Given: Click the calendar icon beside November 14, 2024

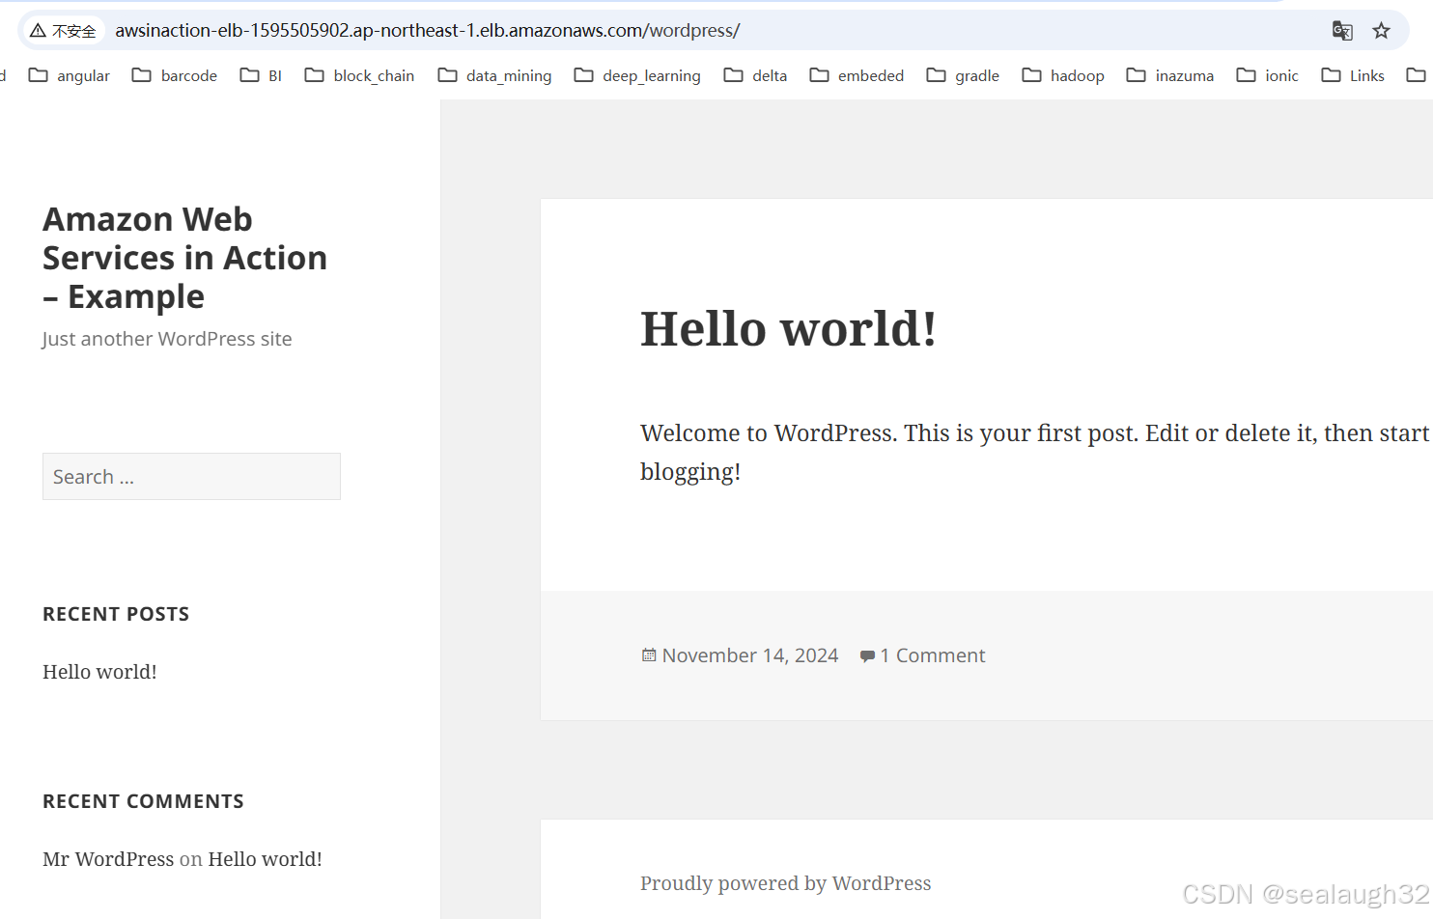Looking at the screenshot, I should [649, 655].
